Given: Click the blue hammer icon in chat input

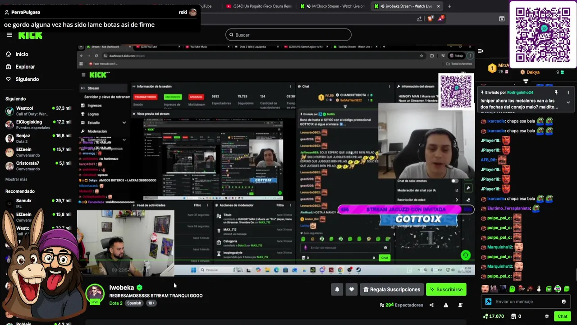Looking at the screenshot, I should click(488, 302).
